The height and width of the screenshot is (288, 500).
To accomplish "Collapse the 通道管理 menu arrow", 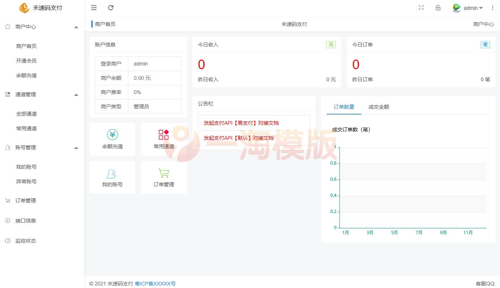I will point(76,95).
